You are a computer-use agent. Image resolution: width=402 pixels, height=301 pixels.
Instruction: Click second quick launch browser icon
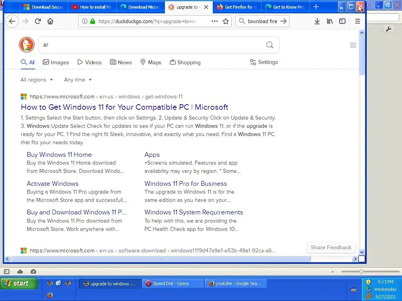(59, 283)
